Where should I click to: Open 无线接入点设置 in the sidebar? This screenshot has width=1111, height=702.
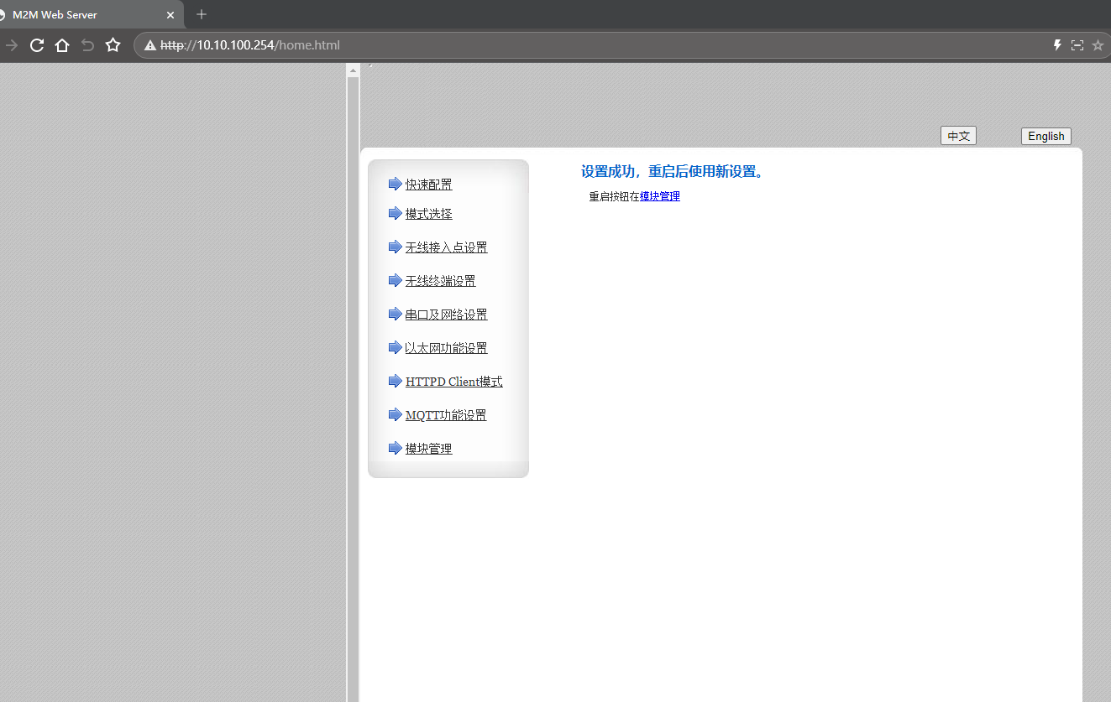(446, 247)
